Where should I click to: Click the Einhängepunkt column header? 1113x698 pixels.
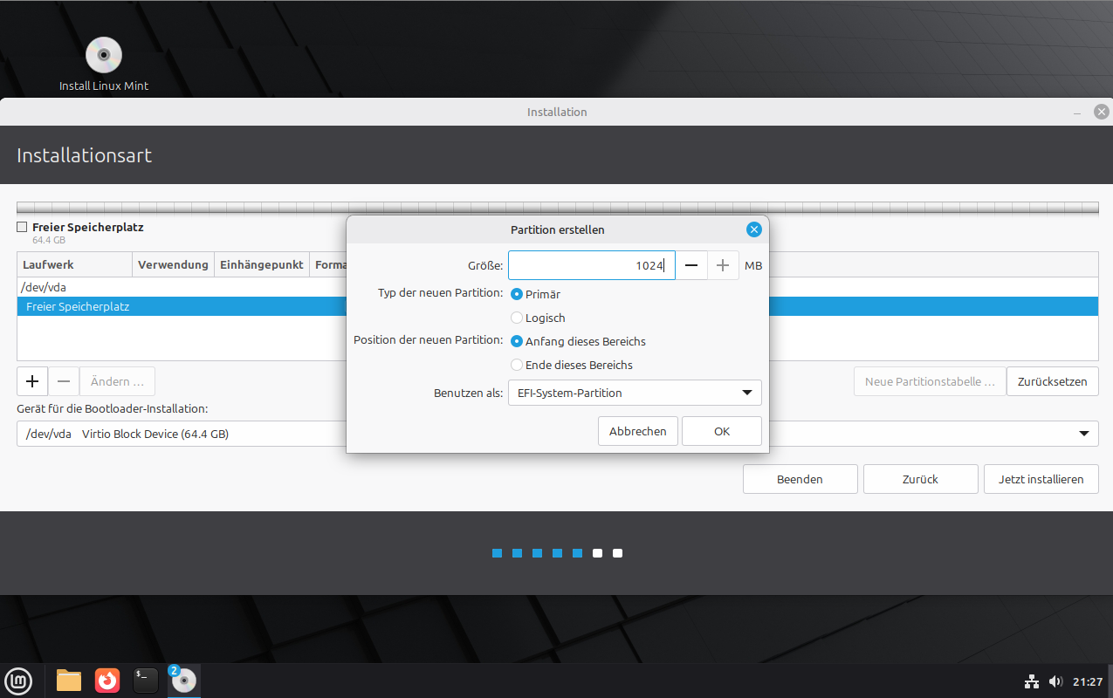(x=261, y=264)
